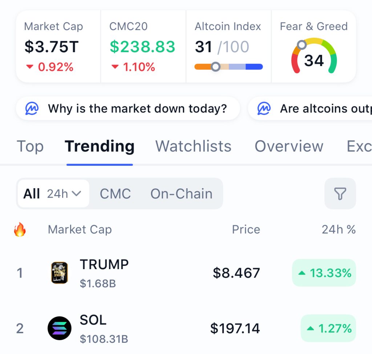Select the All segment filter

(x=32, y=194)
